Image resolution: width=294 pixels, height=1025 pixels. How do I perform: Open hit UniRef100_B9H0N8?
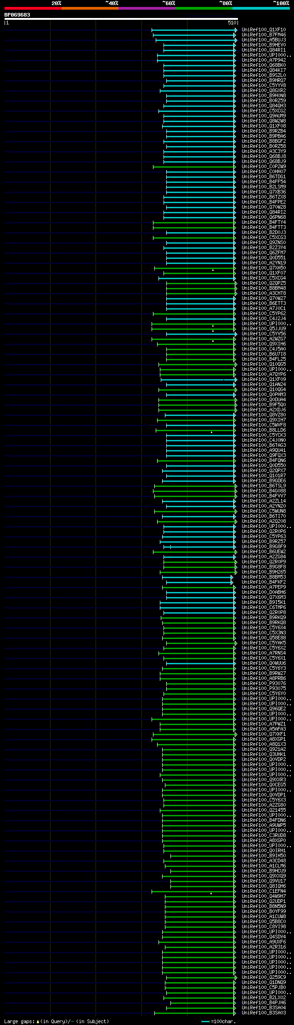[x=264, y=96]
